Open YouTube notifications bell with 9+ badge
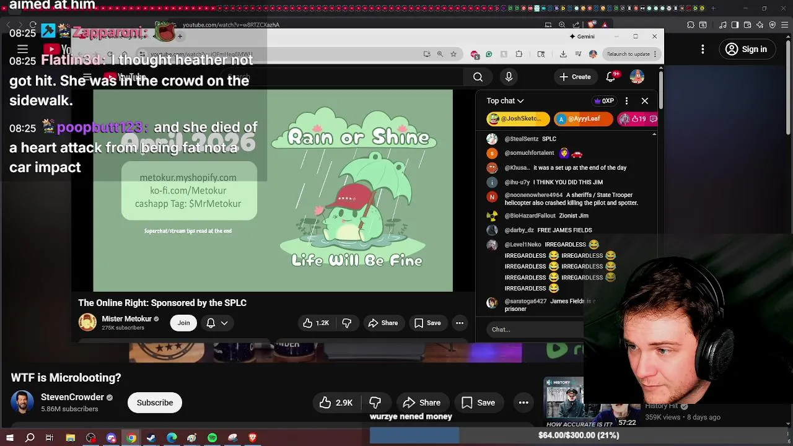Viewport: 793px width, 446px height. (x=611, y=76)
